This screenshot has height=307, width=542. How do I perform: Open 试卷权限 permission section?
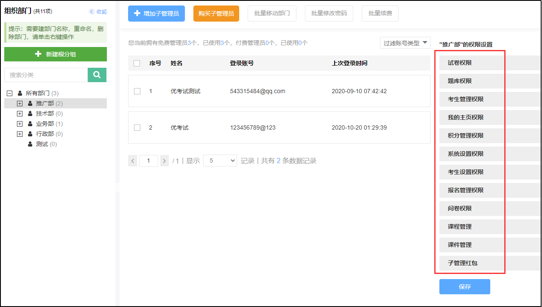(490, 63)
